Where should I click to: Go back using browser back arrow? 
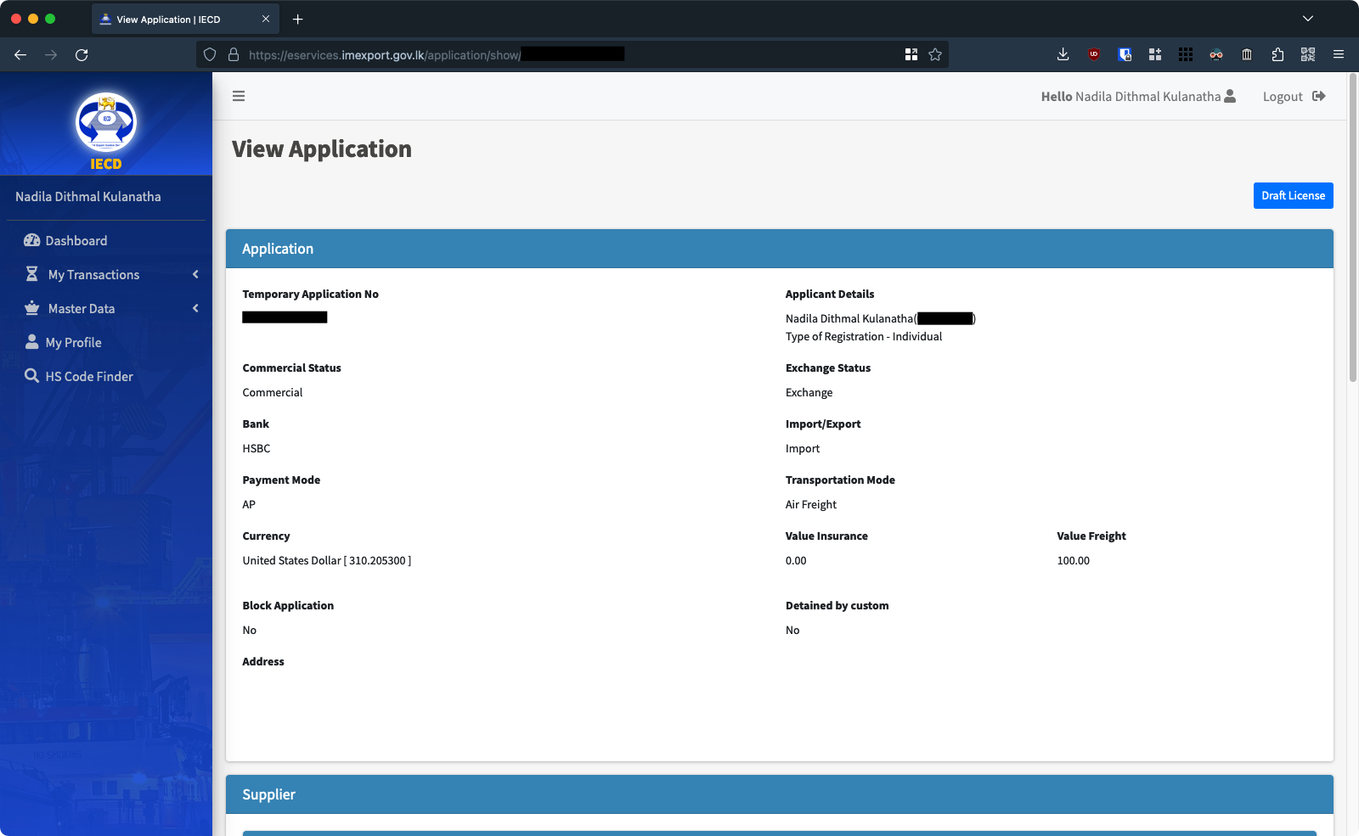pos(20,55)
